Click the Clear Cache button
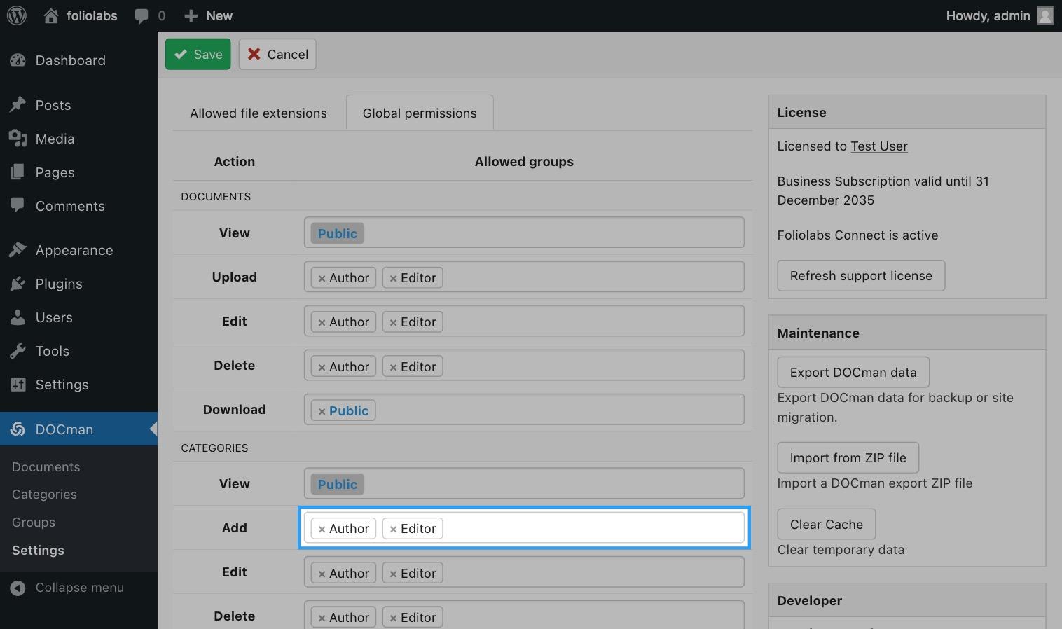1062x629 pixels. point(827,524)
